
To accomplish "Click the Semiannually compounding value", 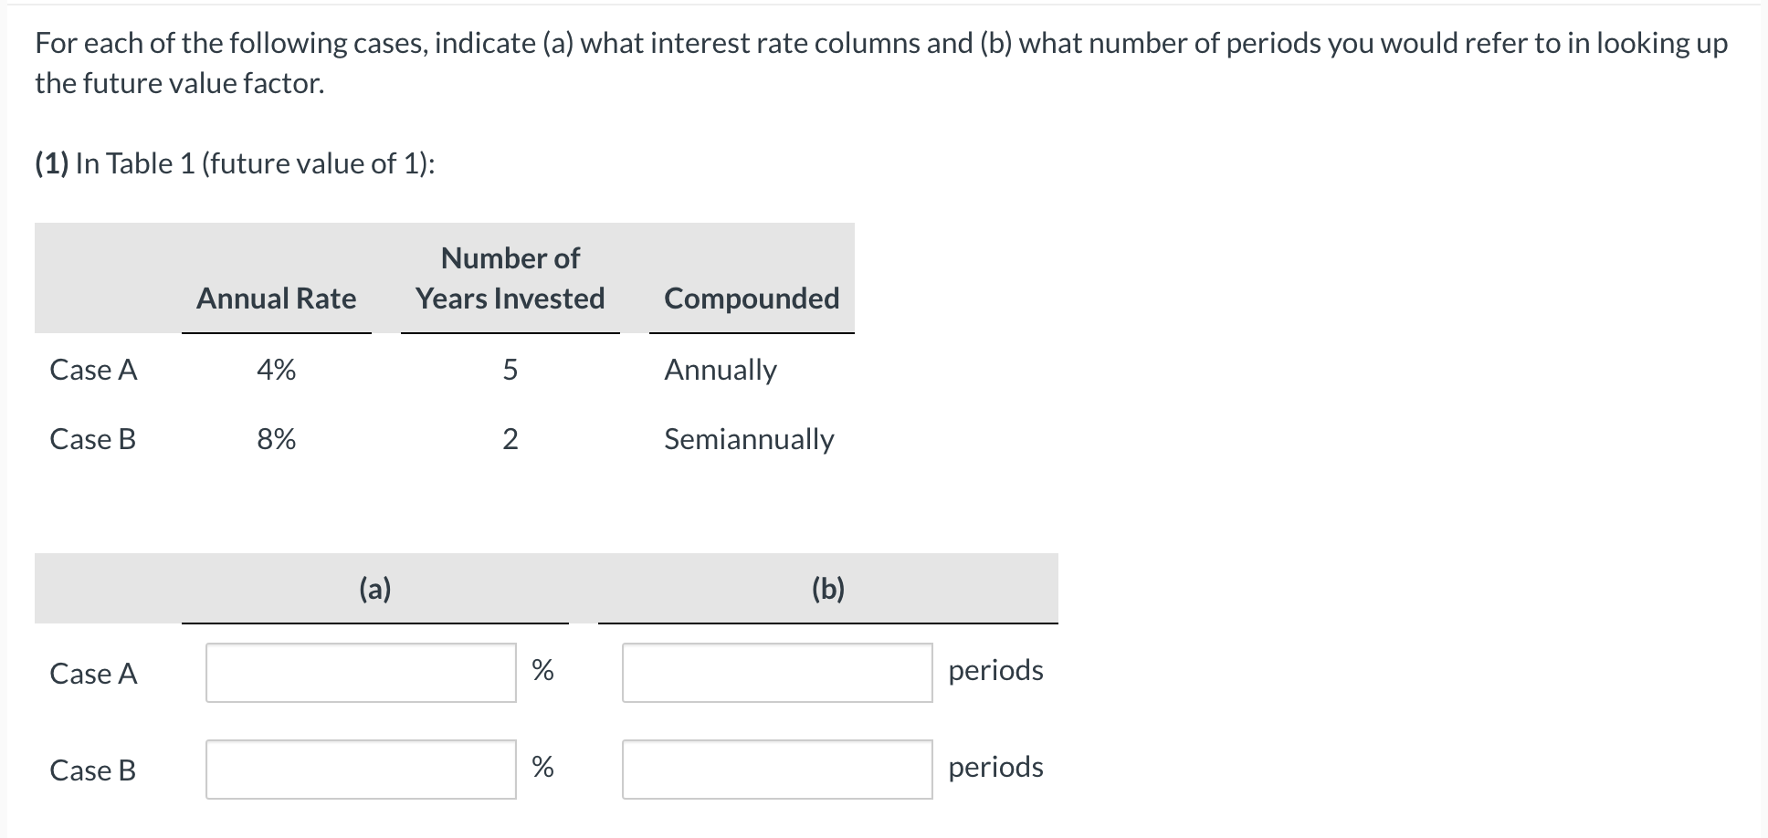I will coord(749,439).
